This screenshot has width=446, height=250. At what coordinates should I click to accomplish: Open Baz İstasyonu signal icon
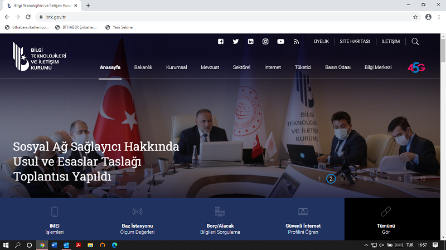[x=137, y=212]
